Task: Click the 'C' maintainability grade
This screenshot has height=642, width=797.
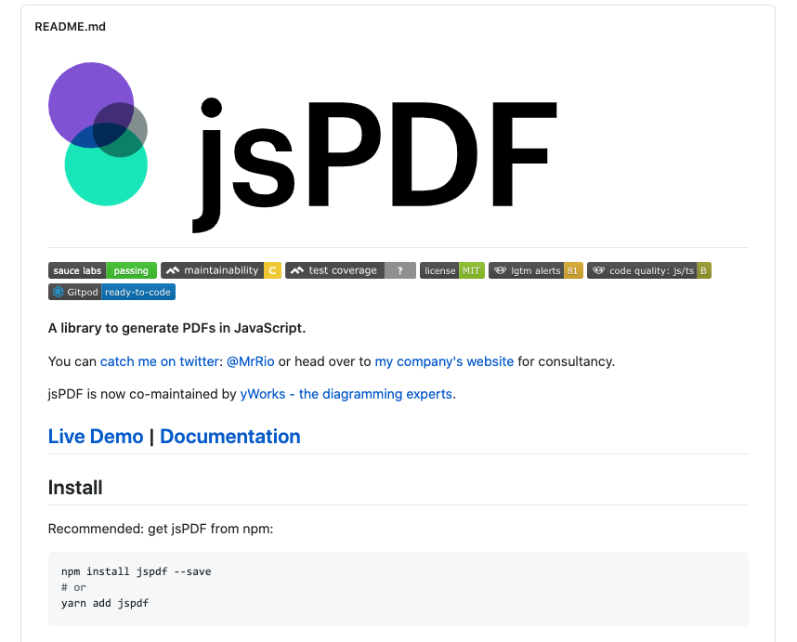Action: tap(271, 270)
